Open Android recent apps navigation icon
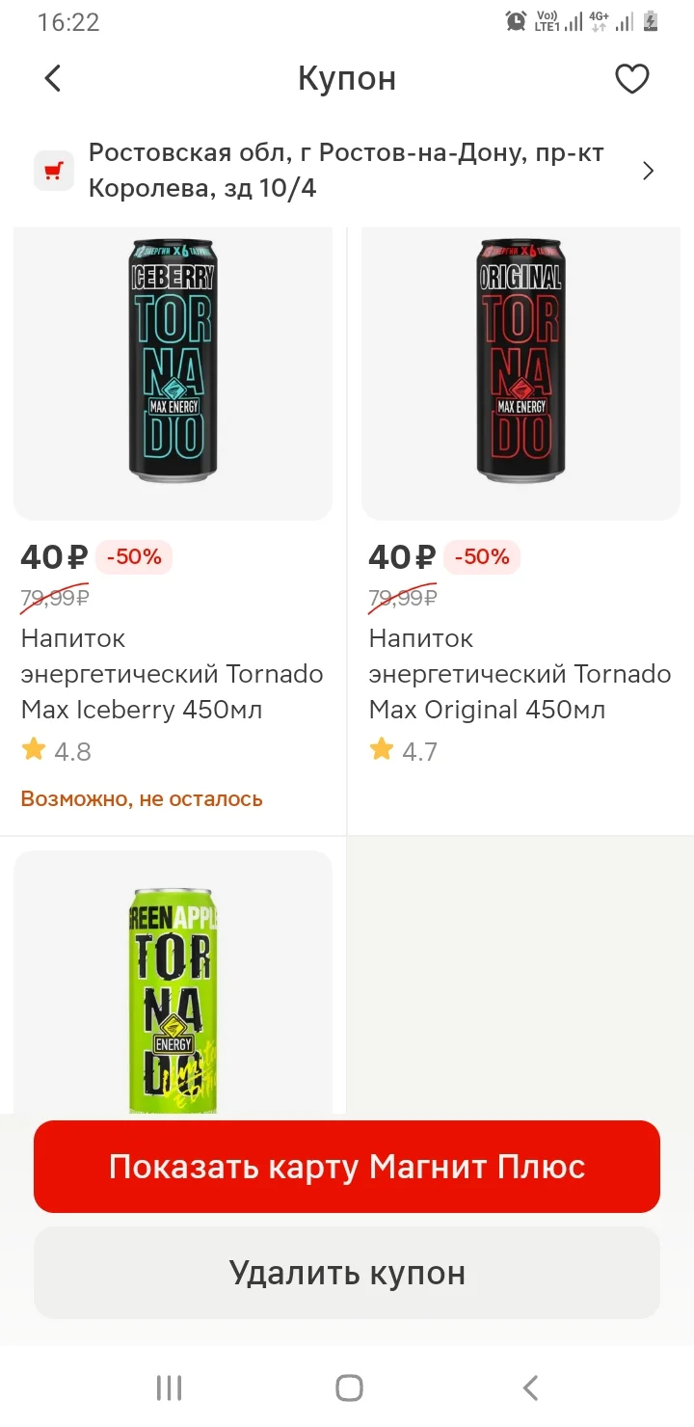This screenshot has width=694, height=1427. click(169, 1387)
